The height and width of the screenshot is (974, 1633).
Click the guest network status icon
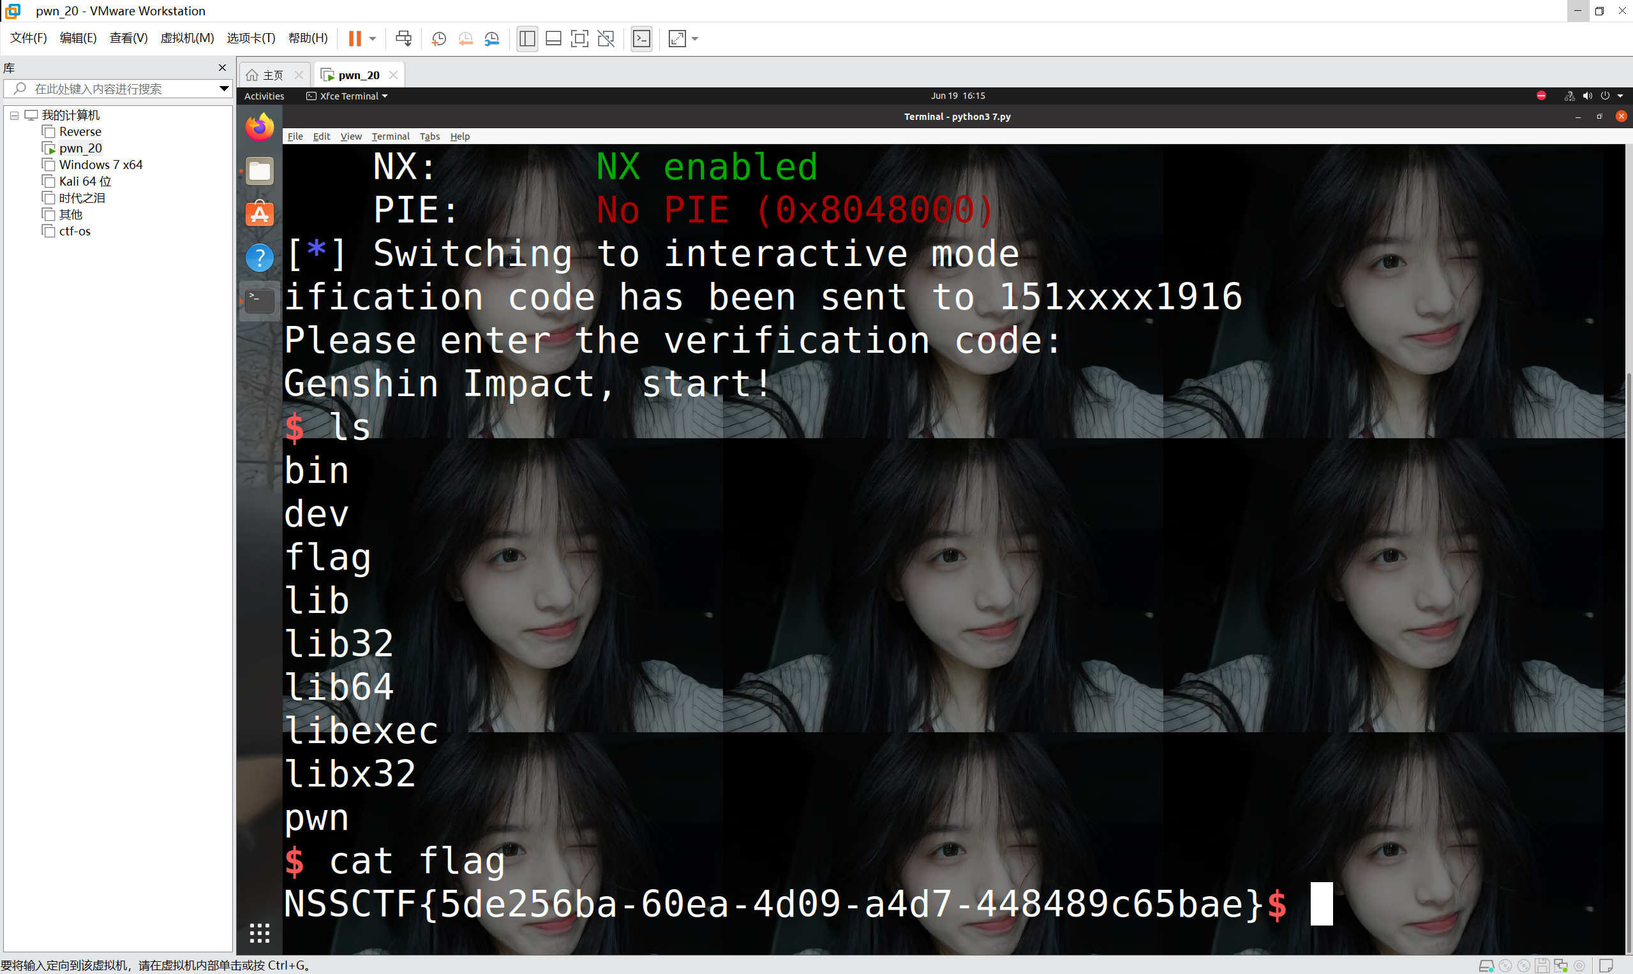[1569, 96]
